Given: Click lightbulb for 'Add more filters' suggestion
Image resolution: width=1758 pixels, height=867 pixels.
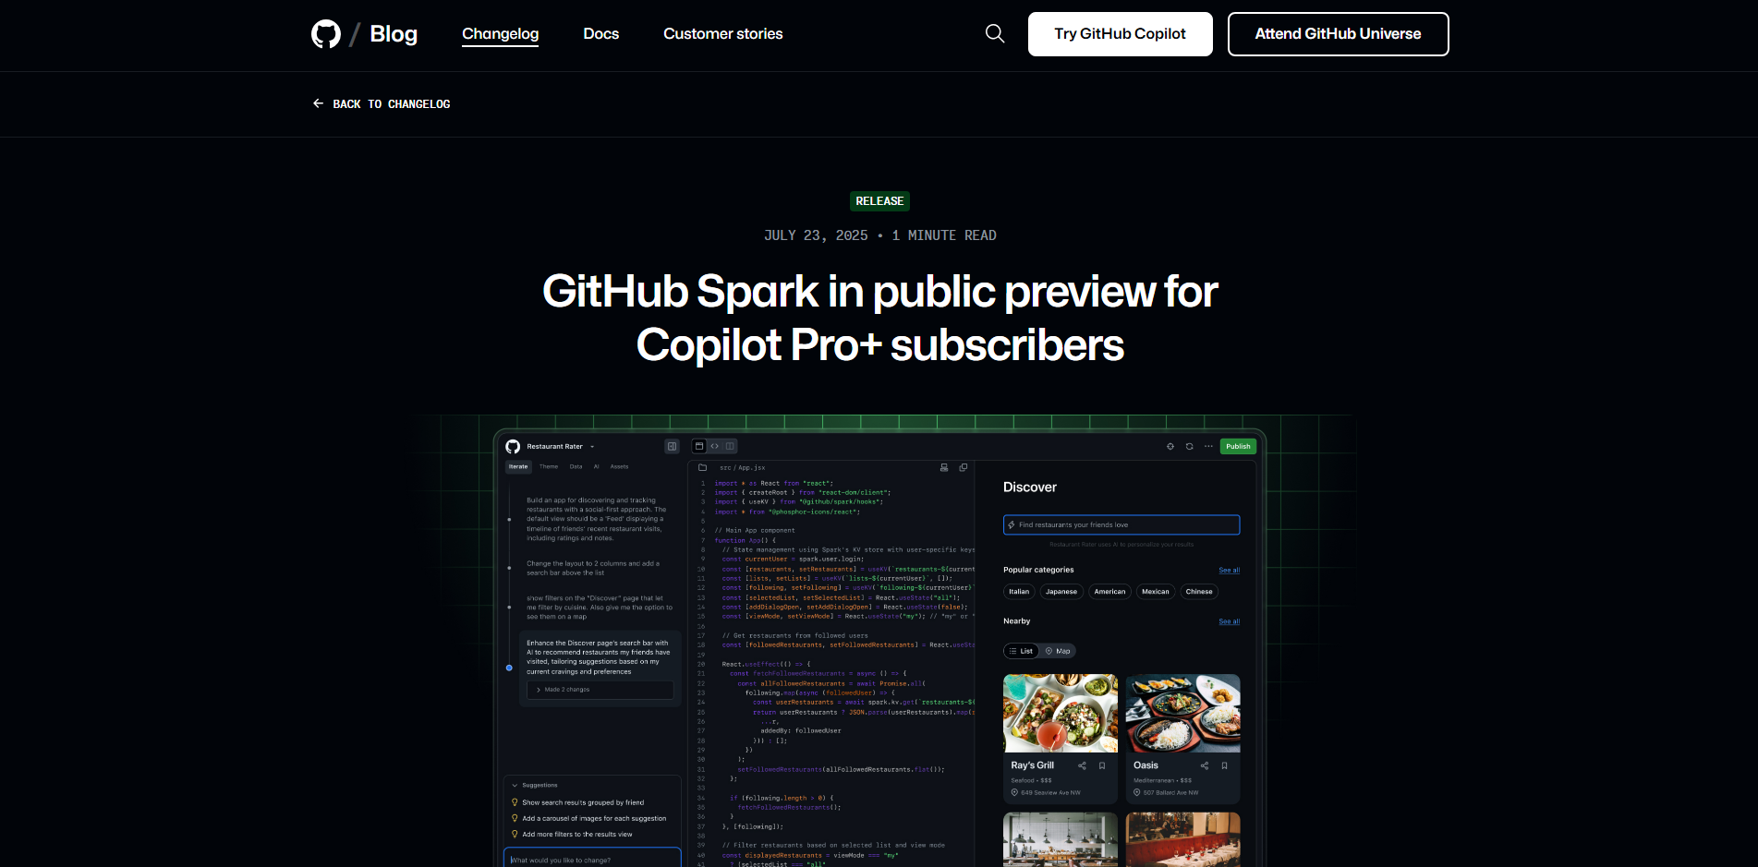Looking at the screenshot, I should (515, 835).
